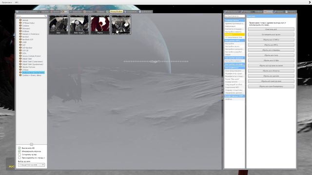The image size is (312, 175).
Task: Select the highlighted blue NPC category
Action: pos(33,72)
